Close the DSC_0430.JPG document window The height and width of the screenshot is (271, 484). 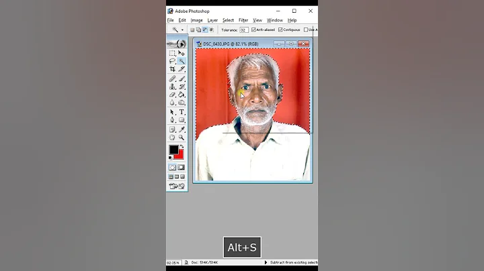click(303, 44)
